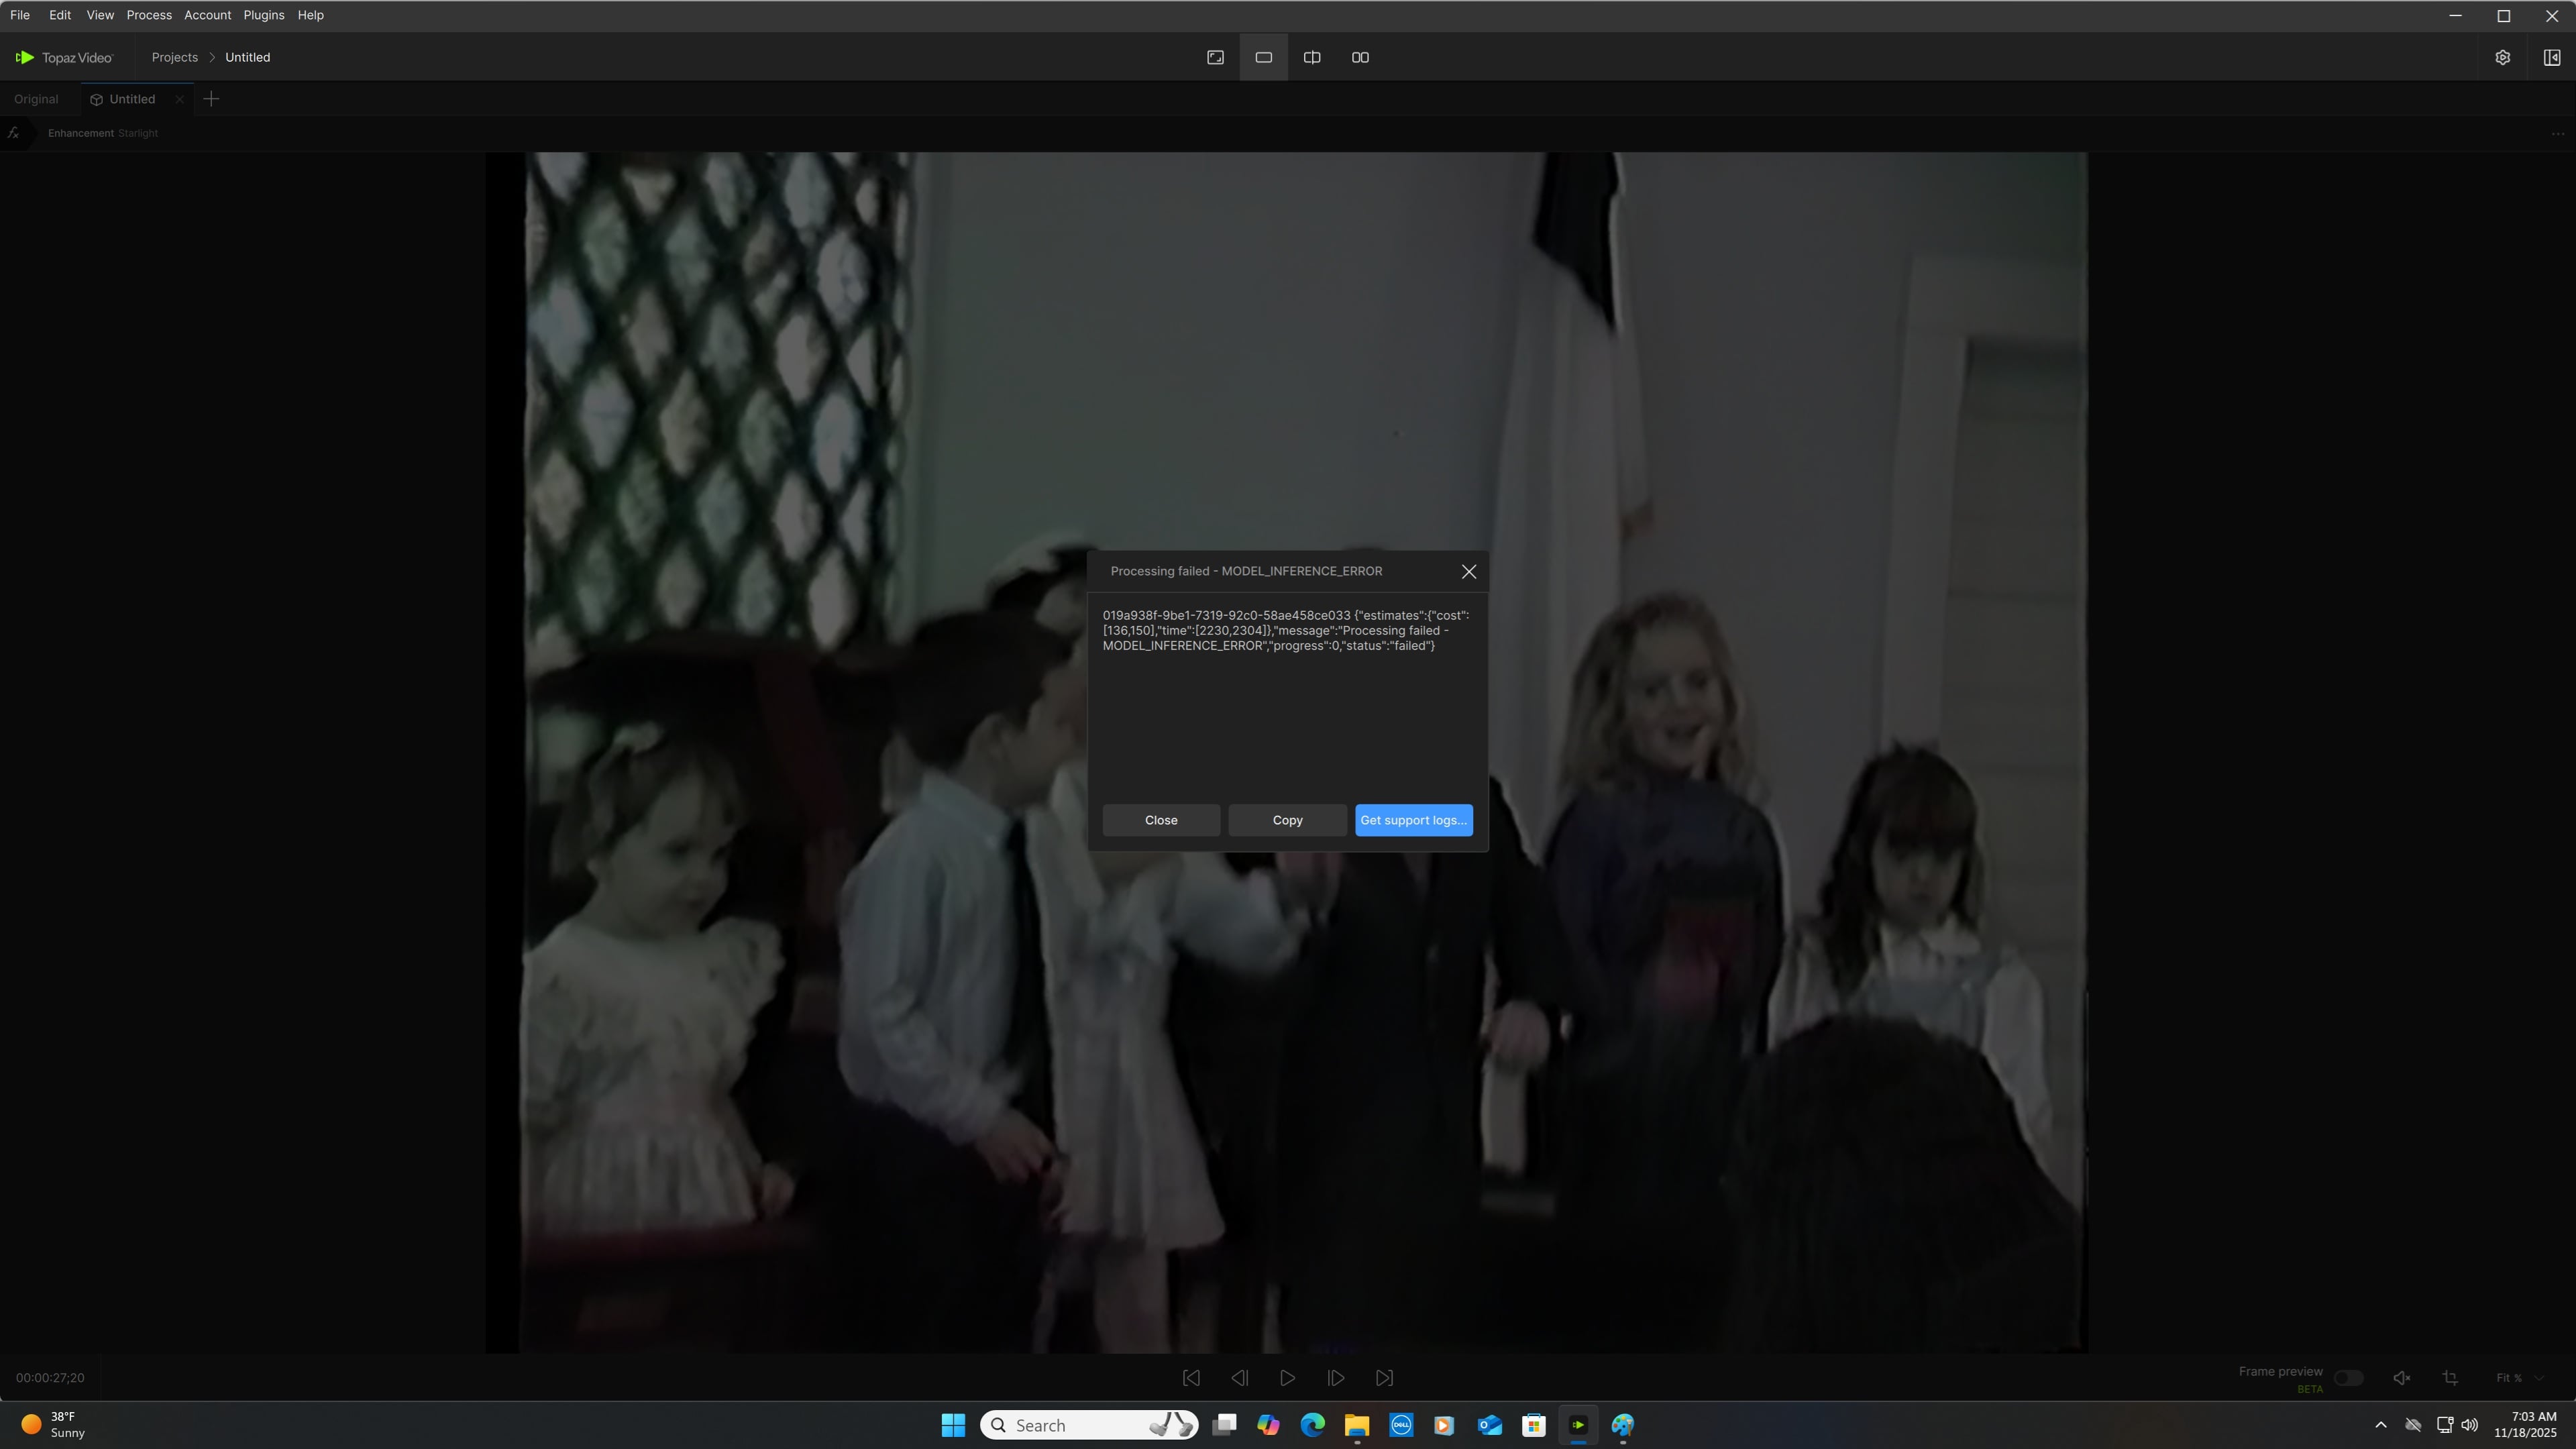The height and width of the screenshot is (1449, 2576).
Task: Click the Get support logs button
Action: click(x=1413, y=820)
